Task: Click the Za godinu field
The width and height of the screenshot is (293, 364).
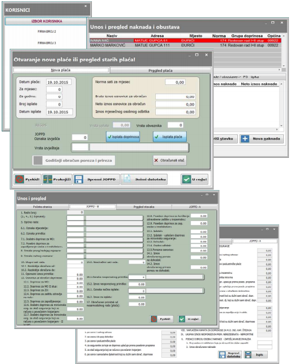Action: point(54,96)
